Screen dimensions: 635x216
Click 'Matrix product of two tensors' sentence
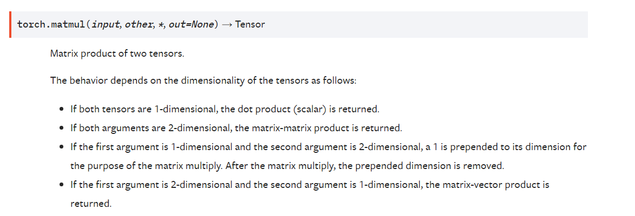point(117,53)
